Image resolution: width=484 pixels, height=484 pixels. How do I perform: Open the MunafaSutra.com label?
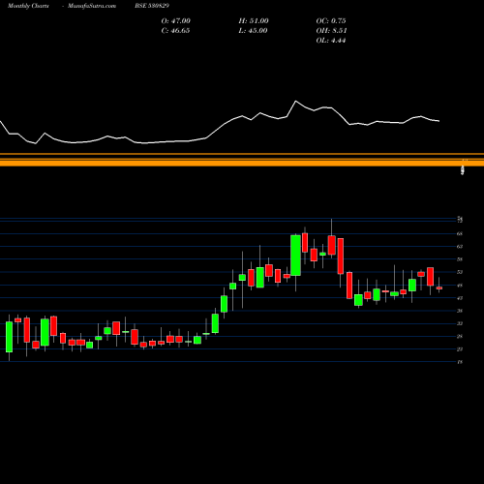(x=92, y=6)
